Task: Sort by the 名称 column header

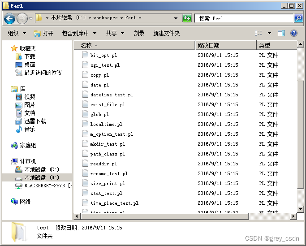Action: pyautogui.click(x=134, y=45)
